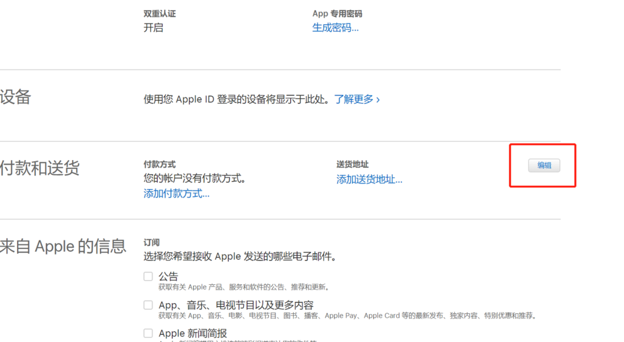Click the 付款和送货 section title
The height and width of the screenshot is (342, 624).
pyautogui.click(x=40, y=169)
